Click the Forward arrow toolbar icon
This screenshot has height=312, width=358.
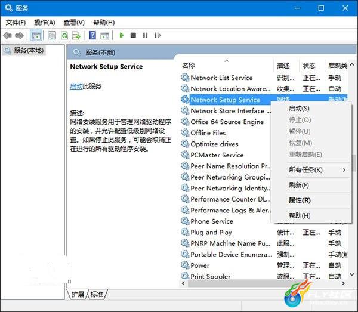pyautogui.click(x=19, y=35)
